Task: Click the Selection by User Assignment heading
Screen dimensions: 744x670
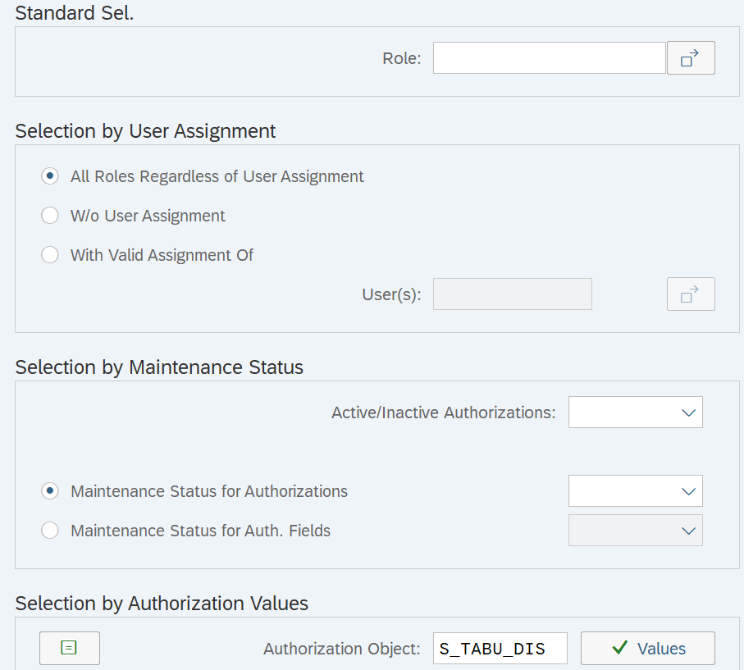Action: [145, 131]
